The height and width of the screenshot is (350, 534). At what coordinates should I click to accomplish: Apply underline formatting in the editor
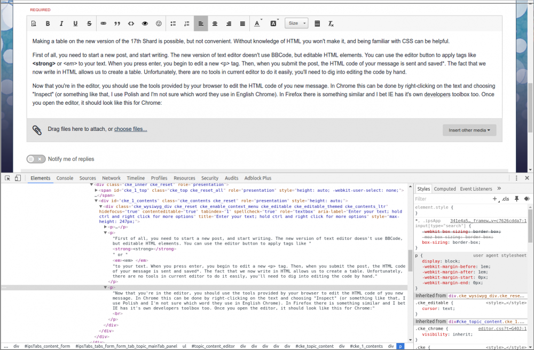75,24
